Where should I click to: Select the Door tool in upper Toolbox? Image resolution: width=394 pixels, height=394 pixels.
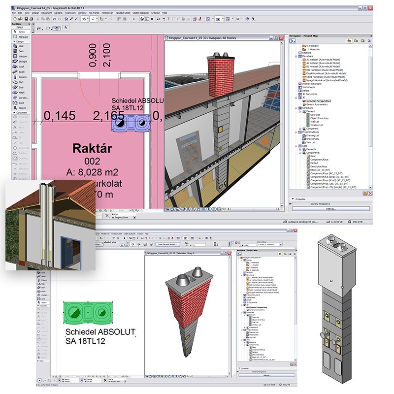[x=21, y=51]
